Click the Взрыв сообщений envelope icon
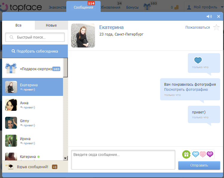This screenshot has width=224, height=178. click(10, 167)
